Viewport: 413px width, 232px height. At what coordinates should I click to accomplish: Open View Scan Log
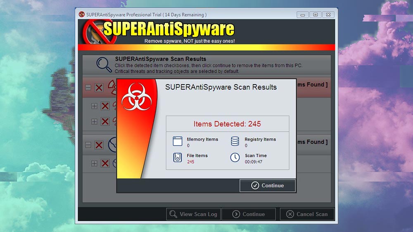pos(194,214)
